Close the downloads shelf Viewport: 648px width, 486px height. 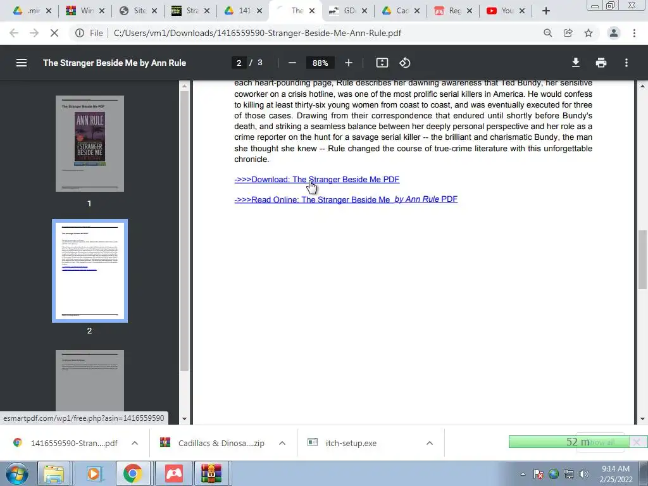click(637, 442)
